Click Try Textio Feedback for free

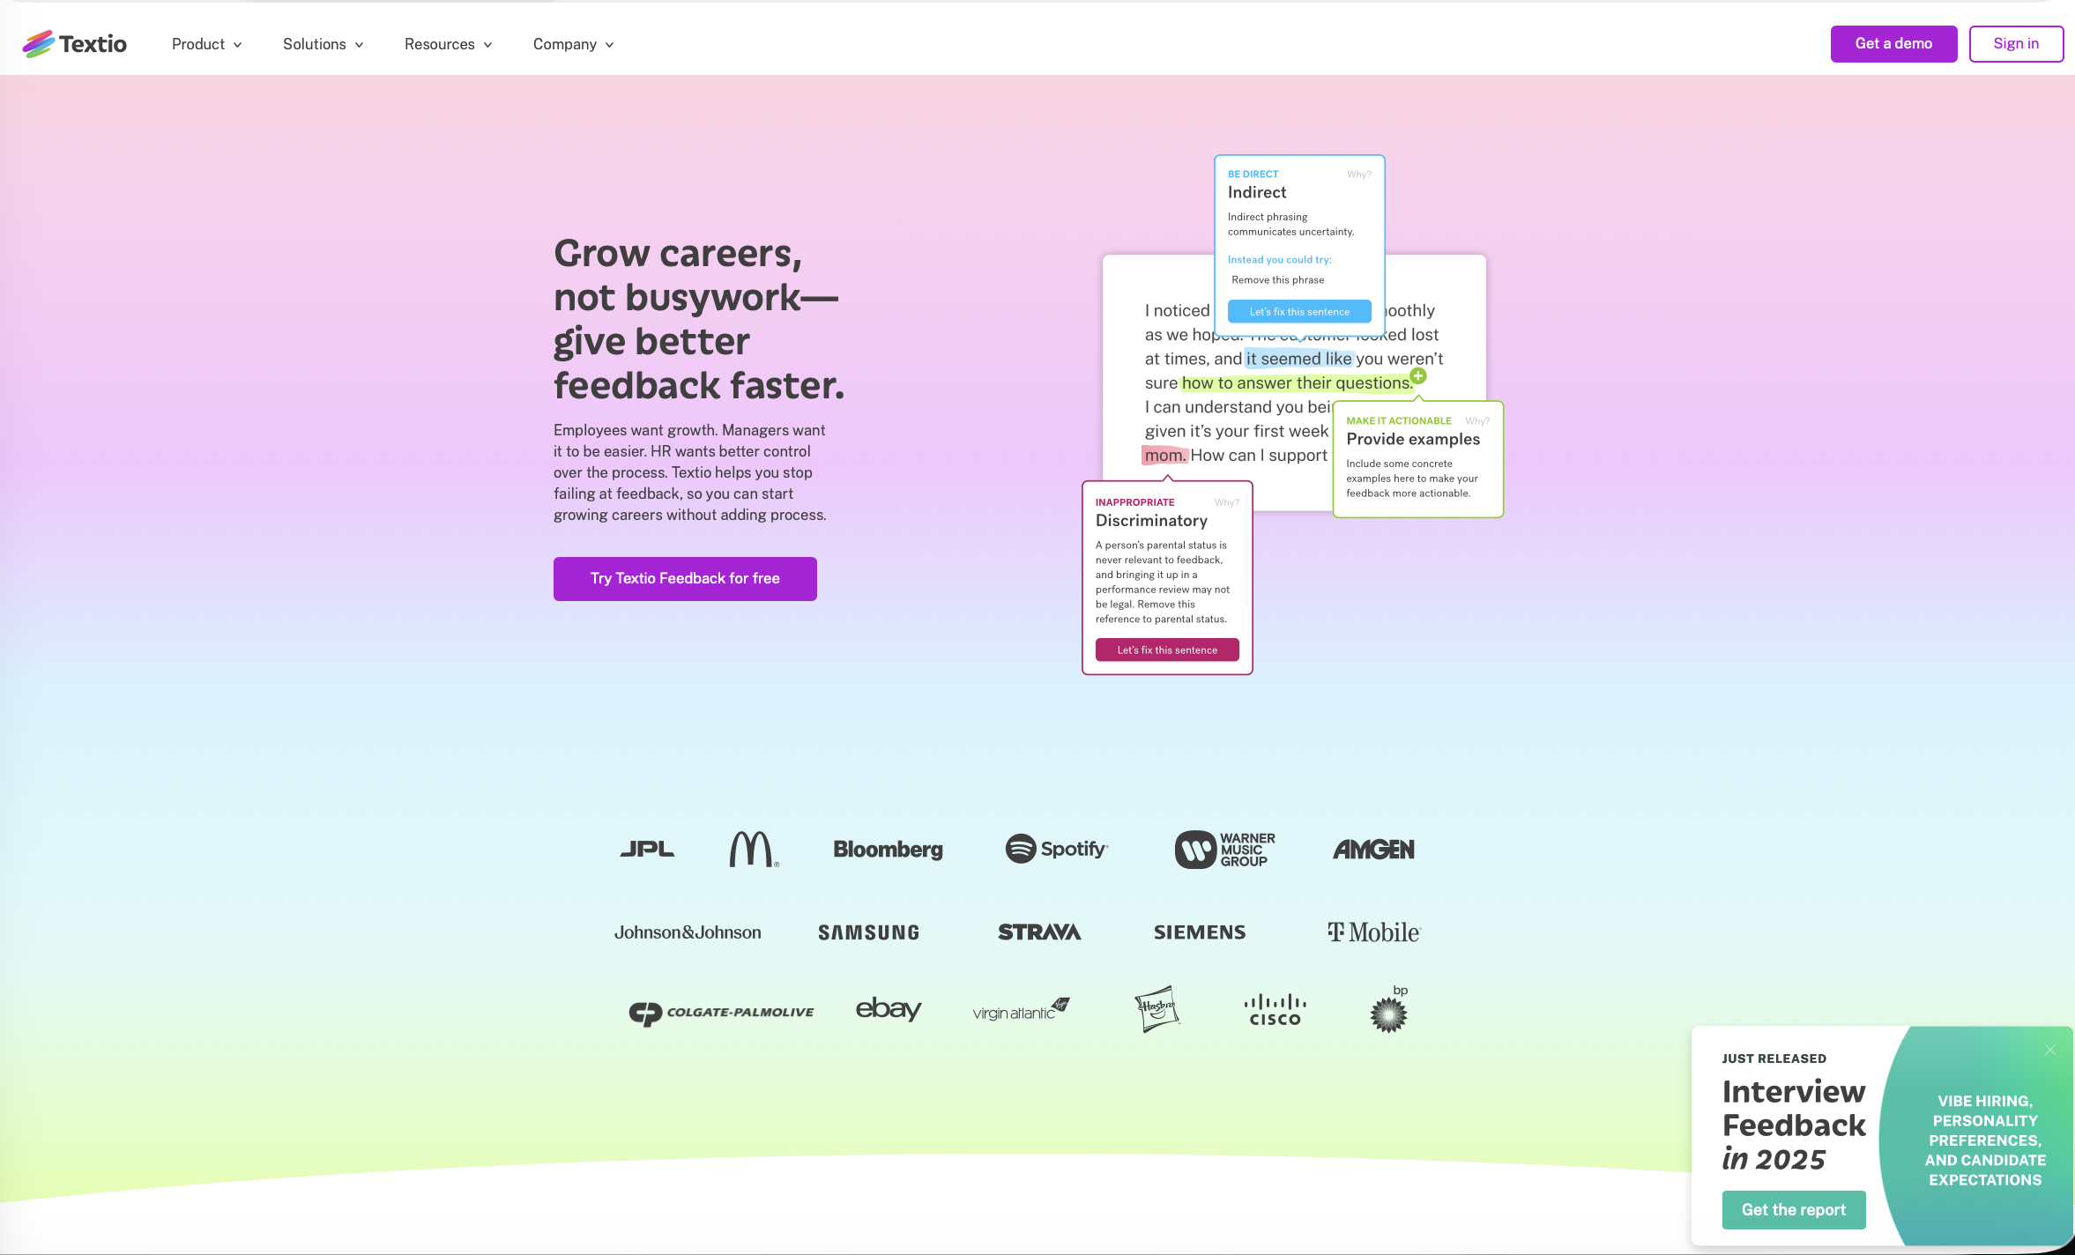point(685,579)
